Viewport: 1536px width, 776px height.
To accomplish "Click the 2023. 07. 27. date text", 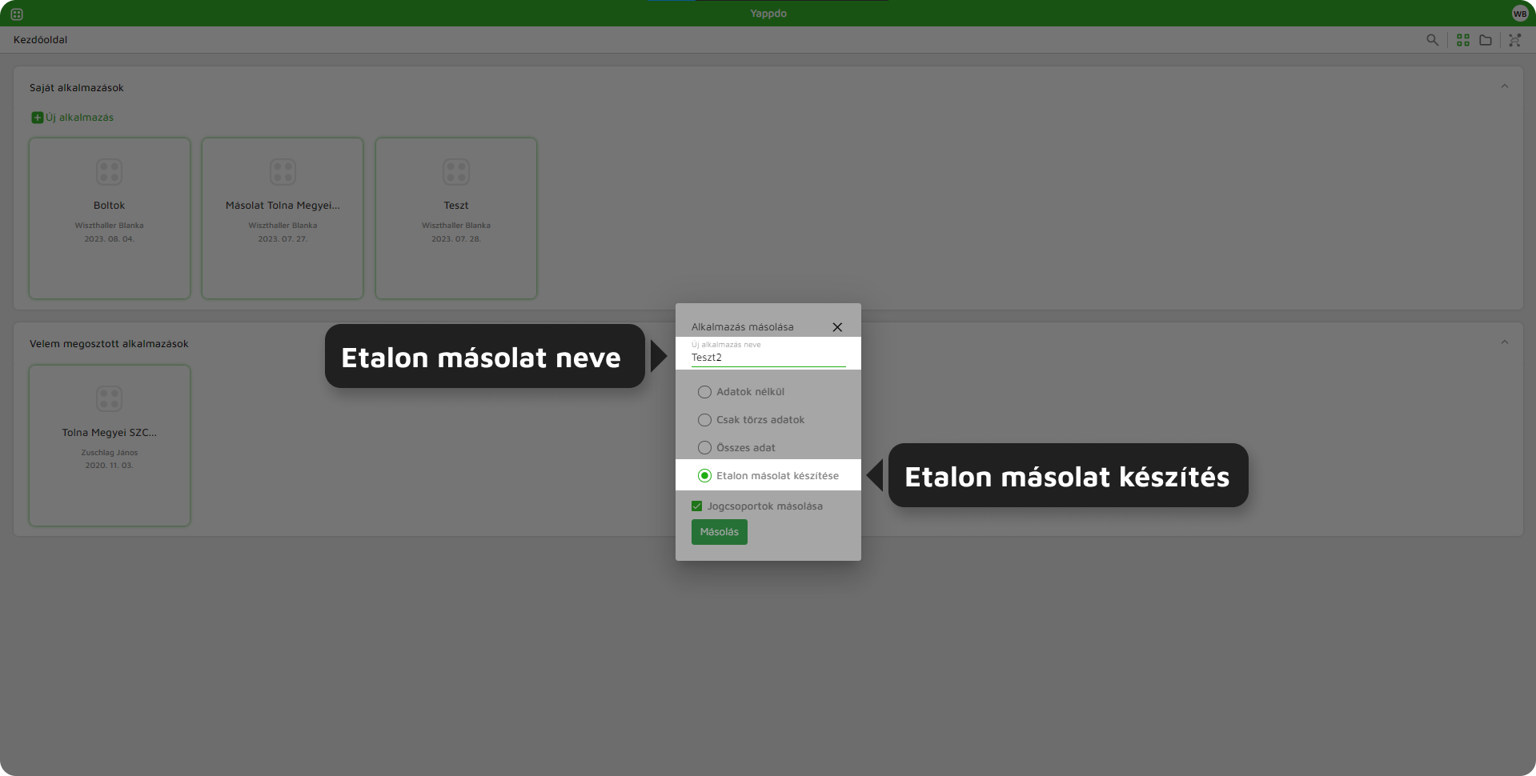I will point(283,239).
